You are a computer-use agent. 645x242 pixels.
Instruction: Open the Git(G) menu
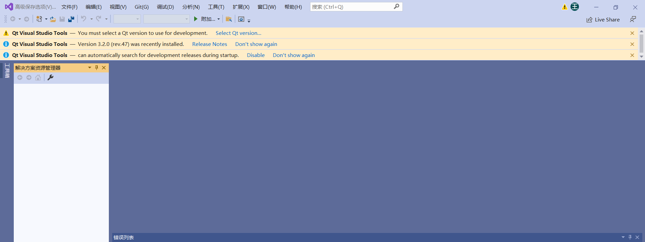tap(141, 7)
